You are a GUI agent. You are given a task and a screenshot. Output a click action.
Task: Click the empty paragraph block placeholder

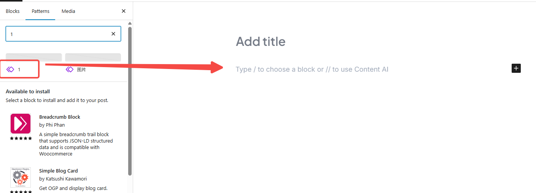tap(312, 69)
